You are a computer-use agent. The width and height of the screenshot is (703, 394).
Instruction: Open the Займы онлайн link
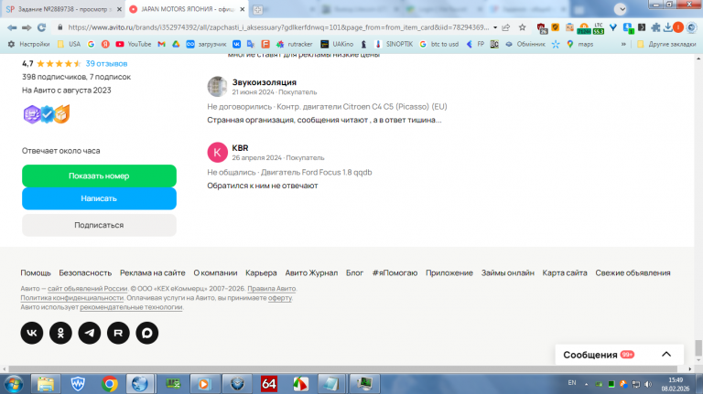click(507, 272)
